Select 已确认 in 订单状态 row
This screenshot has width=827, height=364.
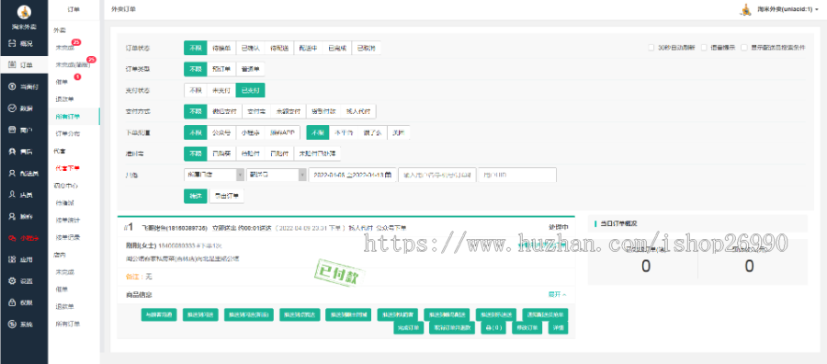coord(250,48)
